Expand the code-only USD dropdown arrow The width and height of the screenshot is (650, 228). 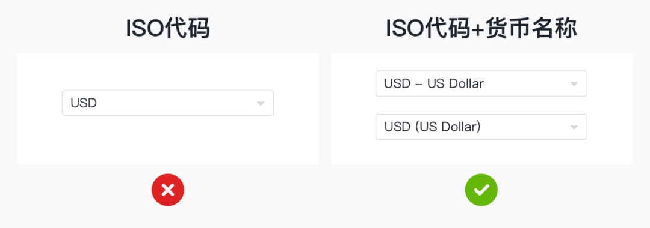(x=261, y=103)
